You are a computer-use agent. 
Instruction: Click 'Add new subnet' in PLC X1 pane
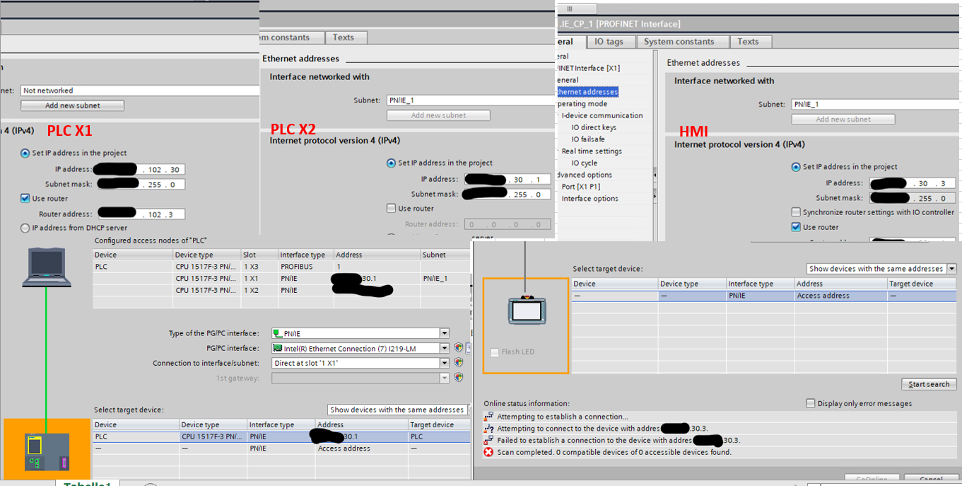tap(73, 105)
